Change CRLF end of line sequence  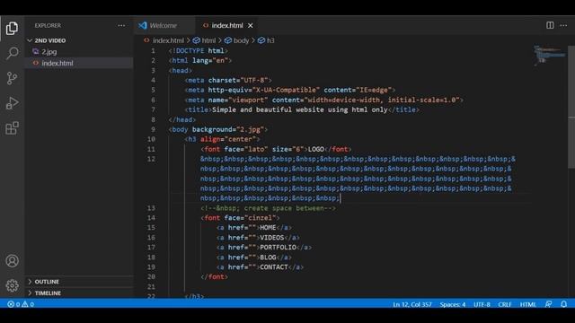pyautogui.click(x=505, y=304)
